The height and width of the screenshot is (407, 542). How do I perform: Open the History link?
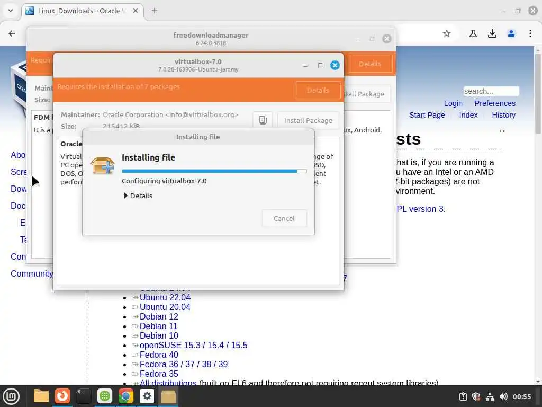(503, 115)
